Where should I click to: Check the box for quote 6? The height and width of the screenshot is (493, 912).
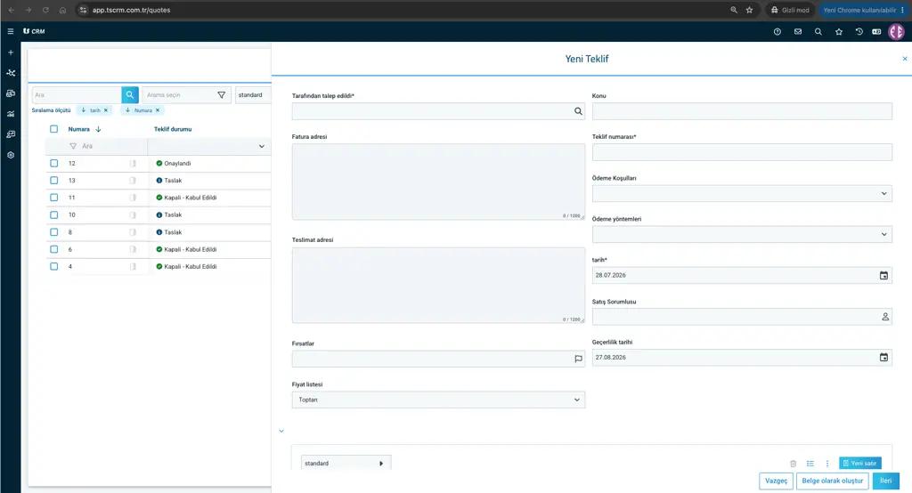[x=54, y=249]
